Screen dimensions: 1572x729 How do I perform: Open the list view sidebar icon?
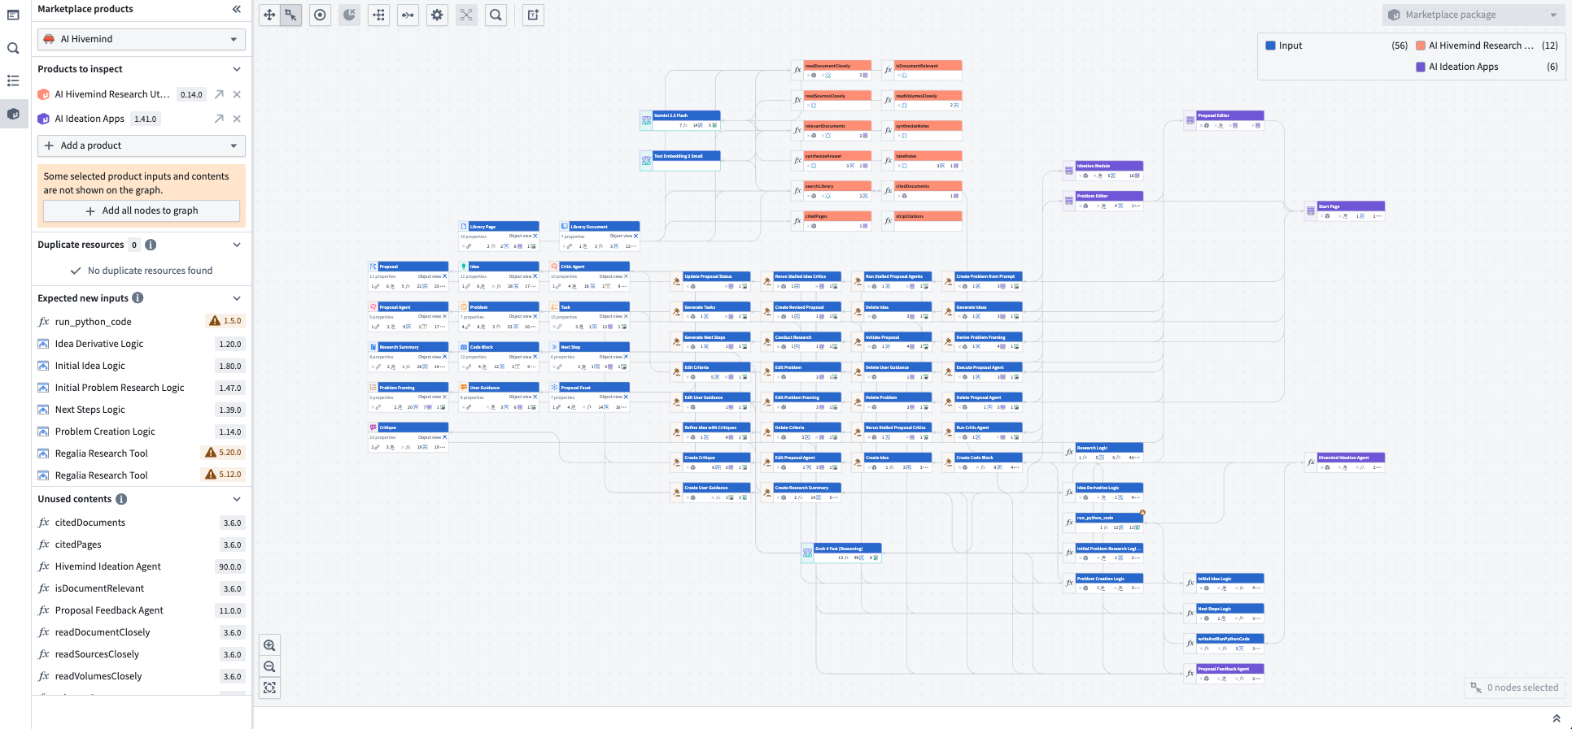coord(13,80)
